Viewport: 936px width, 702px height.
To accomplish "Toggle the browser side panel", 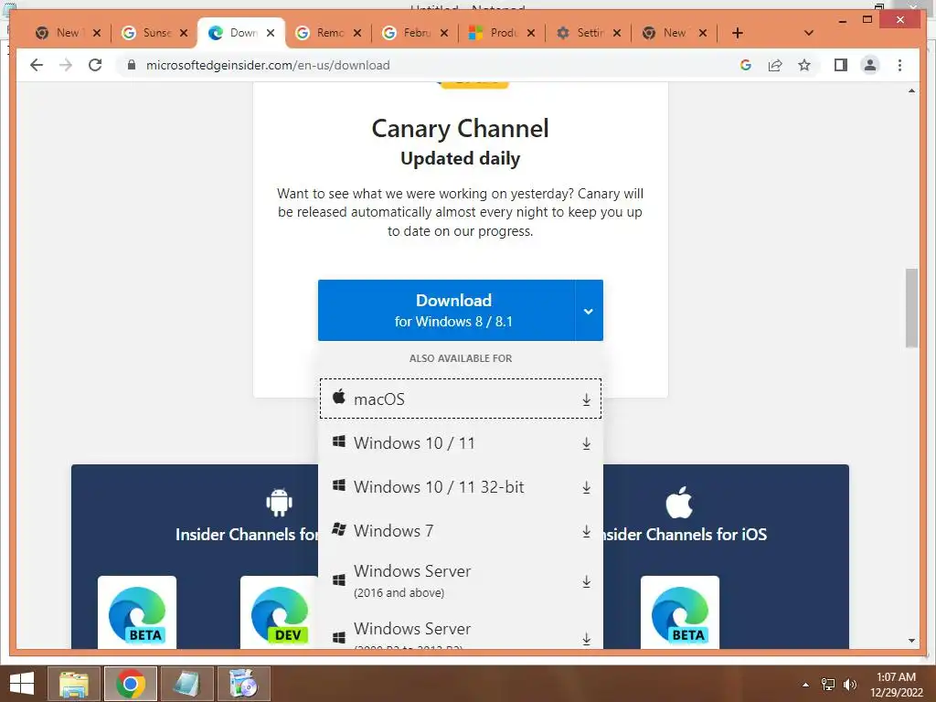I will pyautogui.click(x=841, y=65).
